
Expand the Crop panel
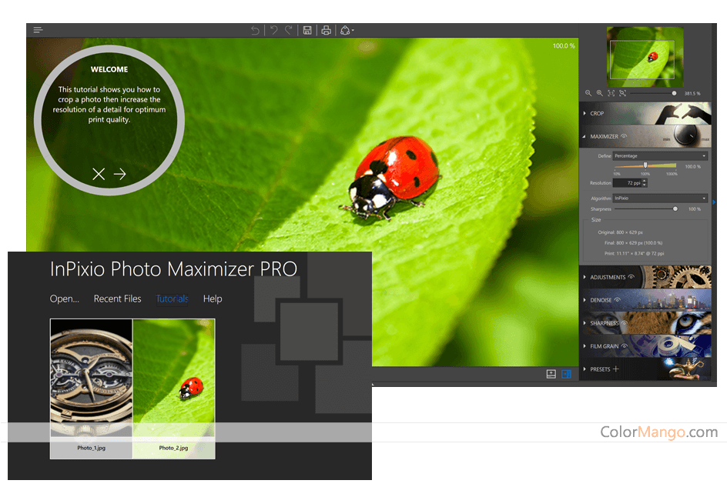tap(597, 113)
